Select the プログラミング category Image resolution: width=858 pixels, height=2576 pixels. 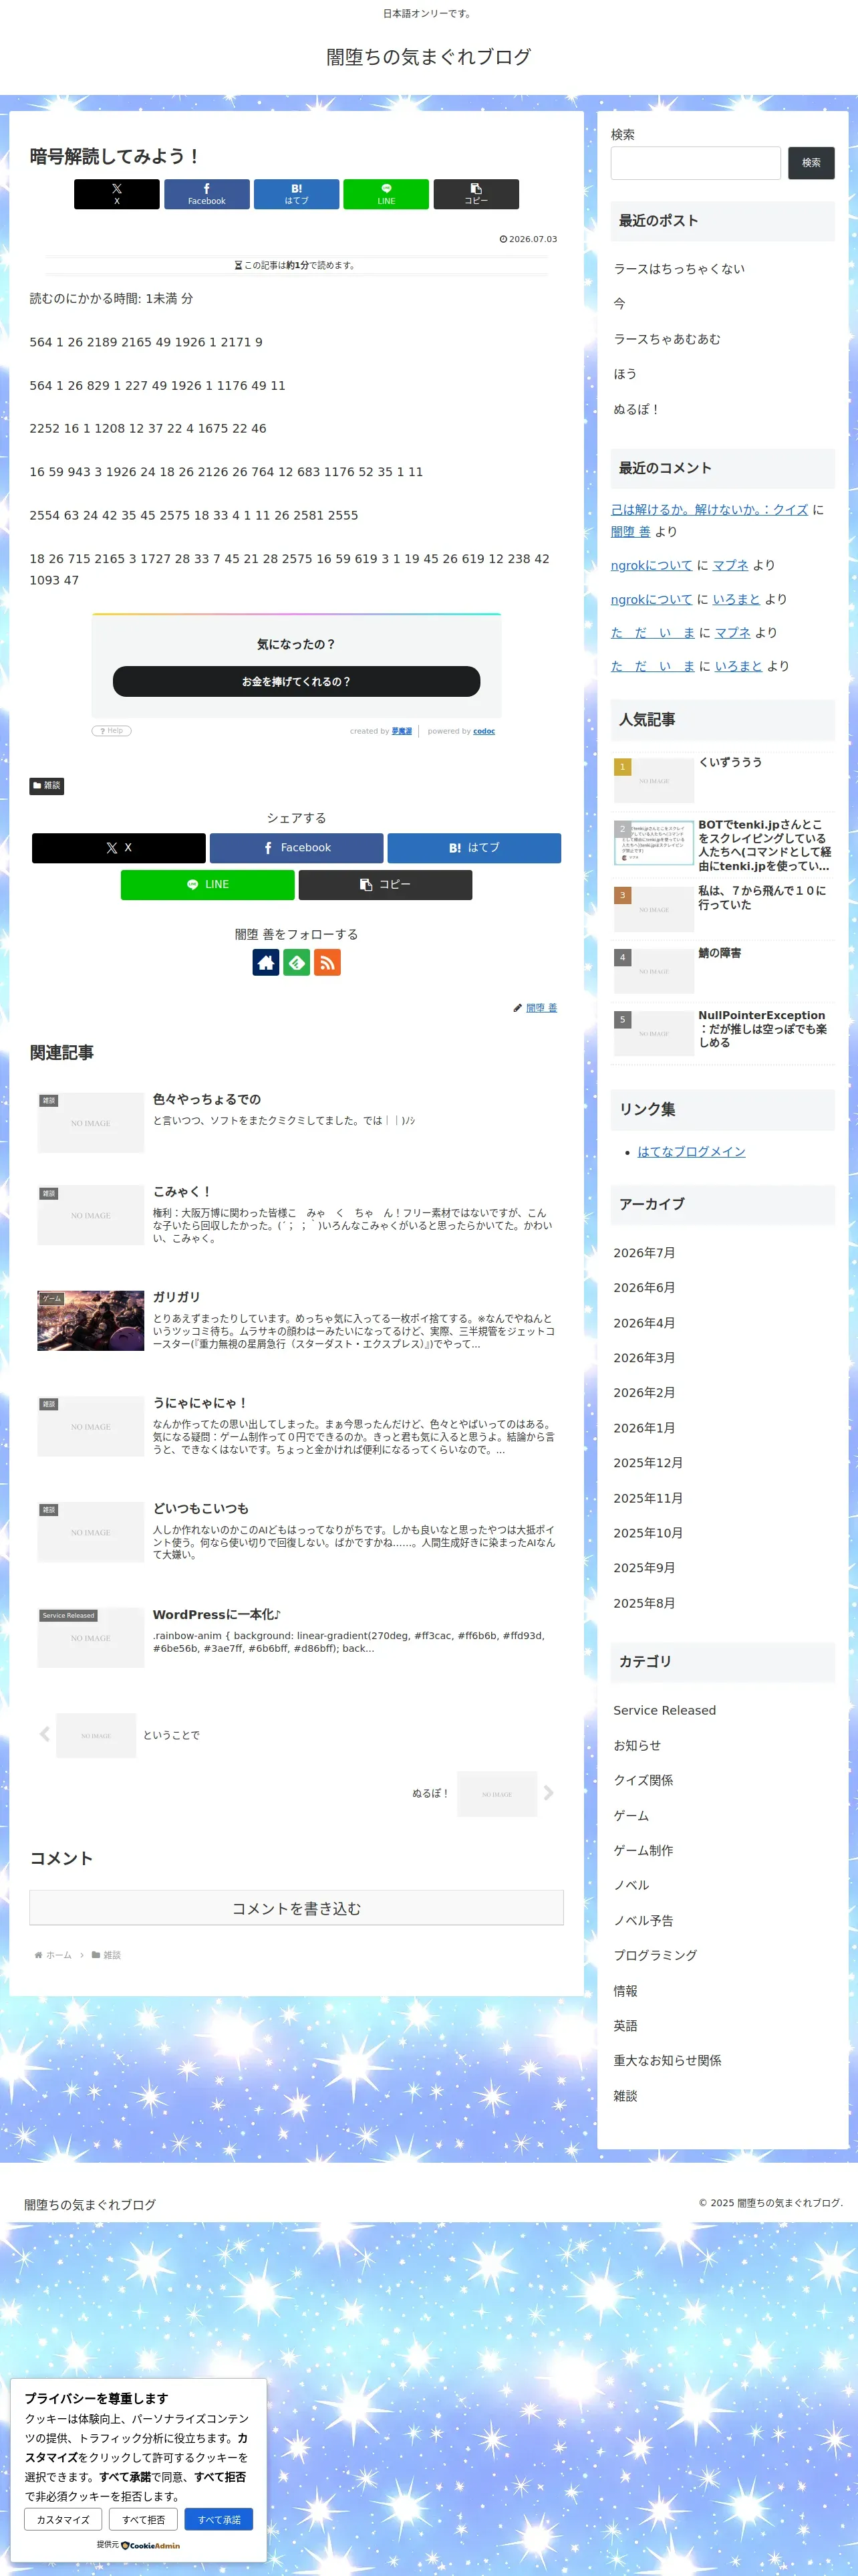pos(656,1955)
